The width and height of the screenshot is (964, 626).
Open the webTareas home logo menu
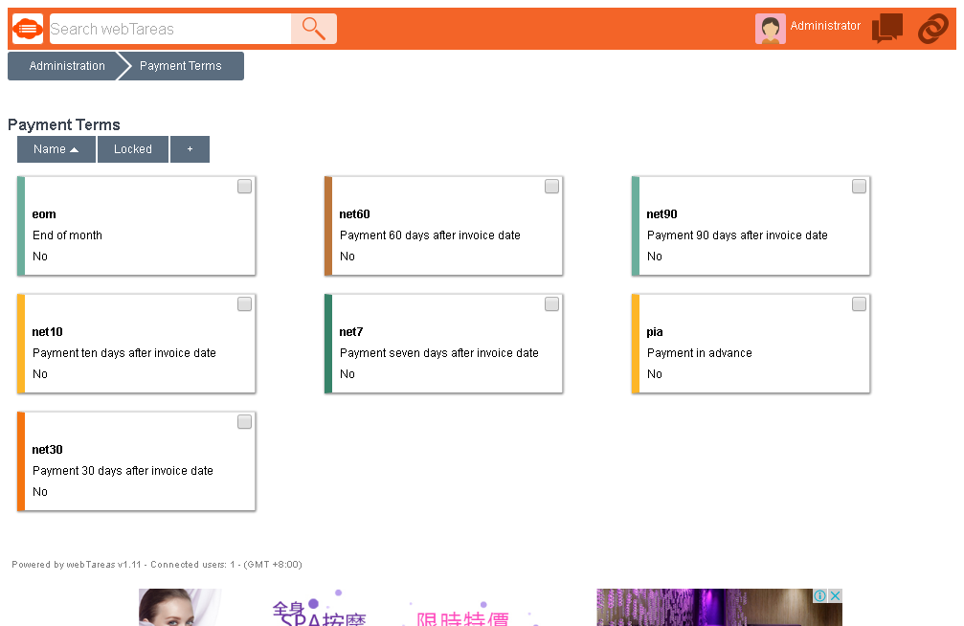[x=27, y=29]
